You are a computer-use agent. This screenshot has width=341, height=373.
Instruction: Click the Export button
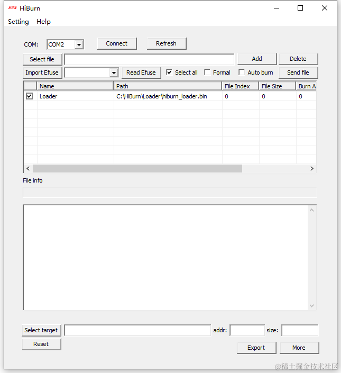click(x=256, y=348)
